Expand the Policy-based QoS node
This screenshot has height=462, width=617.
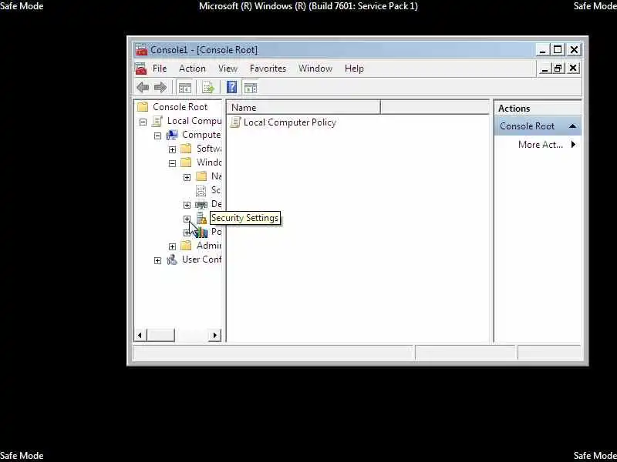(187, 233)
